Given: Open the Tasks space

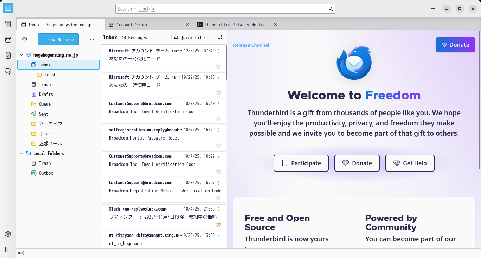Looking at the screenshot, I should click(x=8, y=55).
